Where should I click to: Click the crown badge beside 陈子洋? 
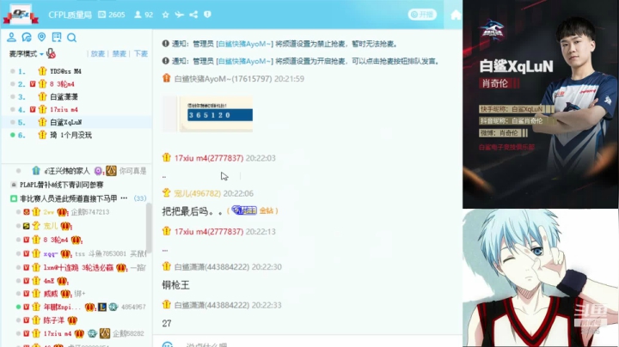click(72, 320)
